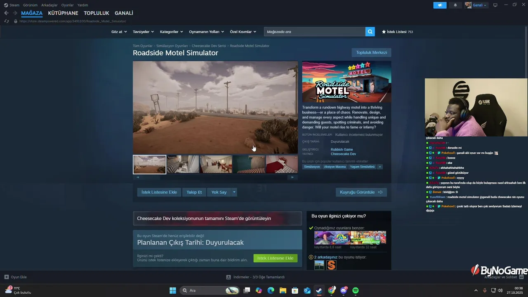Screen dimensions: 528x297
Task: Click the Steam taskbar icon
Action: tap(319, 290)
